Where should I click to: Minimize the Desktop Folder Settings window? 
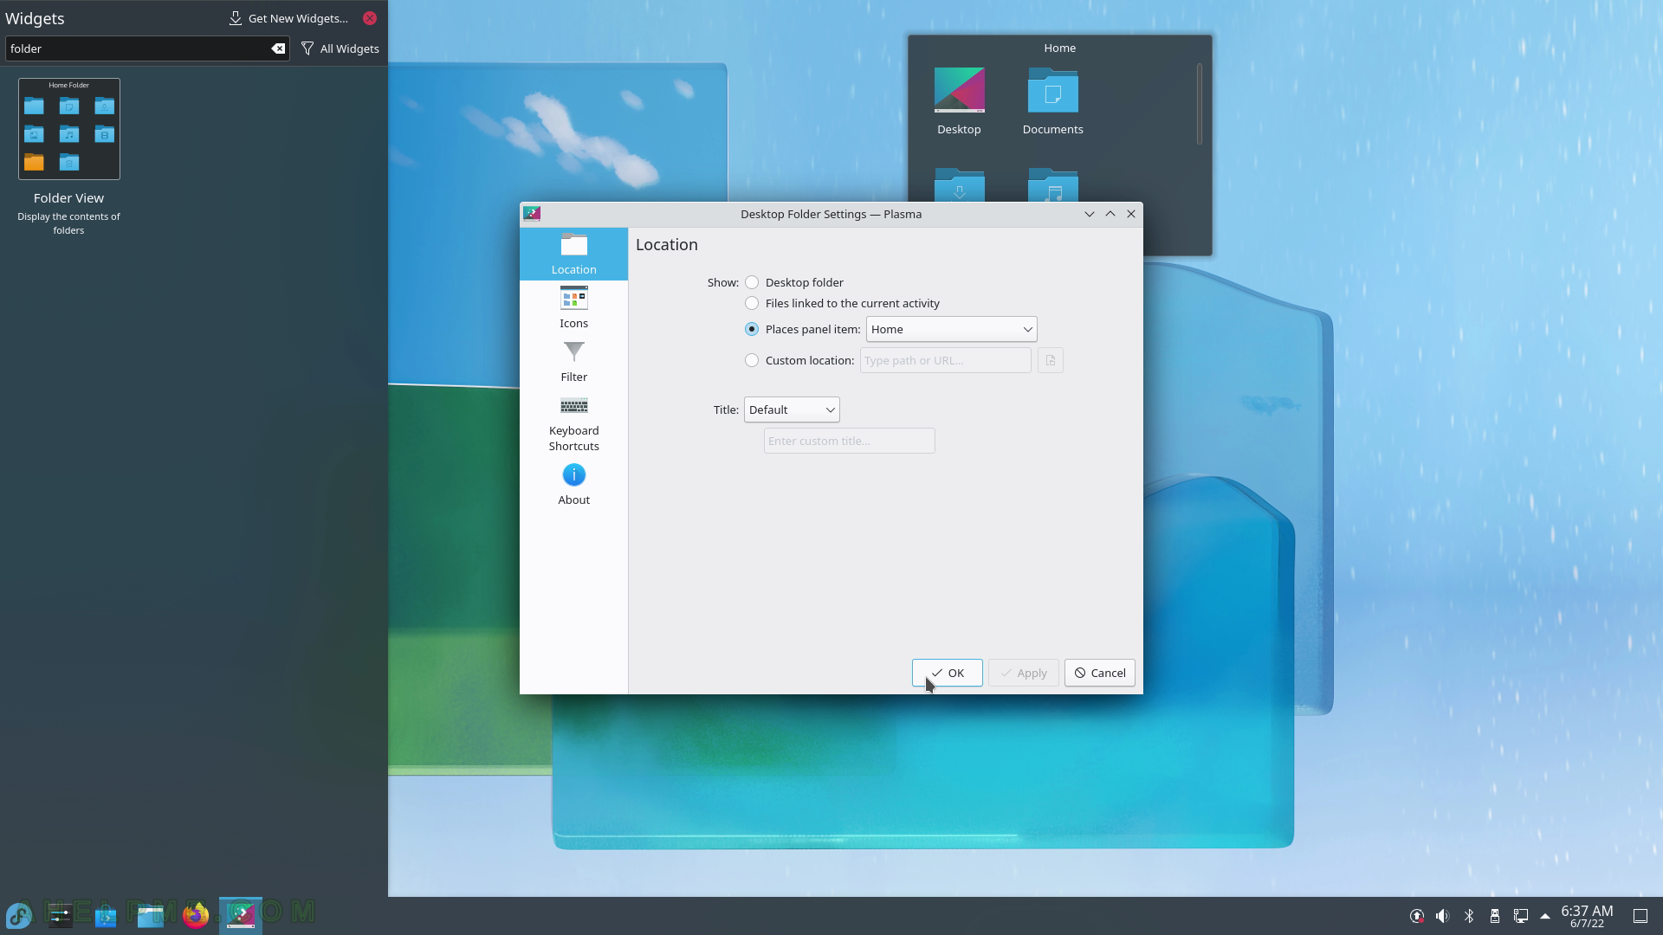click(1090, 214)
